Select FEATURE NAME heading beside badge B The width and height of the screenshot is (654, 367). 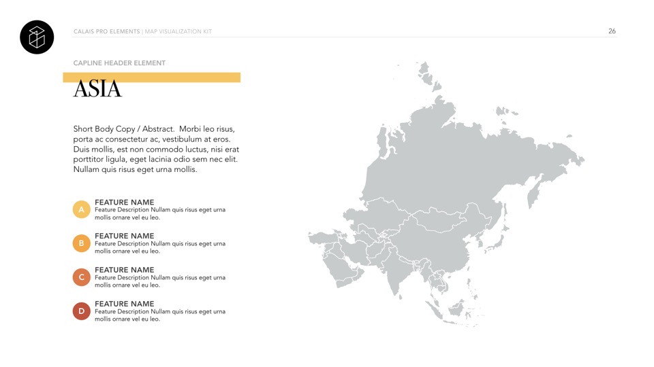coord(125,236)
